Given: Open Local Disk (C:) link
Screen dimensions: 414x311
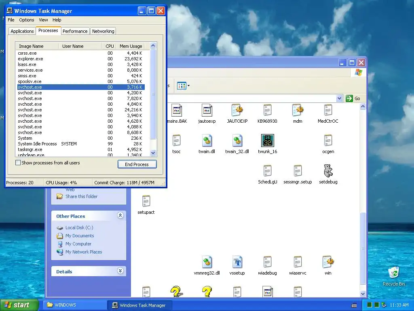Looking at the screenshot, I should pos(79,228).
